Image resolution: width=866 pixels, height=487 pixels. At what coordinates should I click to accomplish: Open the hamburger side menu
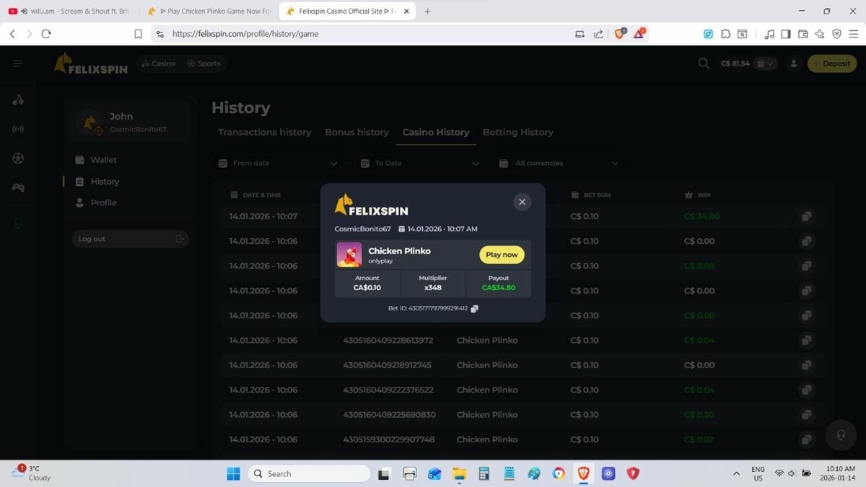(18, 63)
